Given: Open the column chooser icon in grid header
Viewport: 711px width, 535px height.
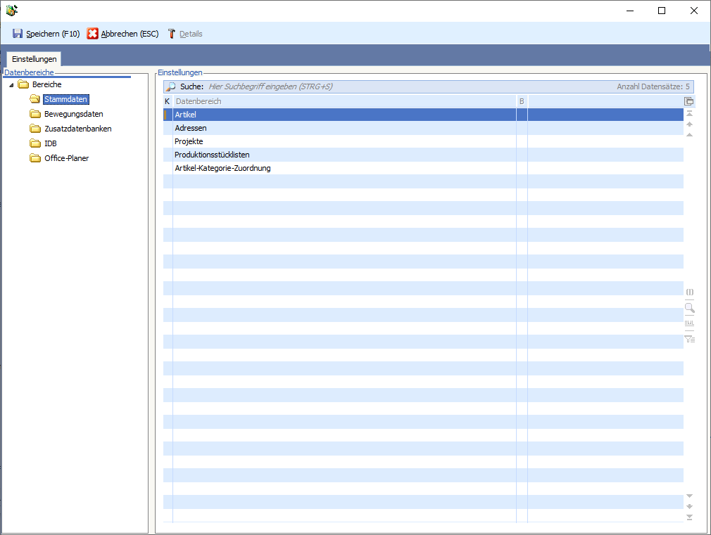Looking at the screenshot, I should point(689,101).
